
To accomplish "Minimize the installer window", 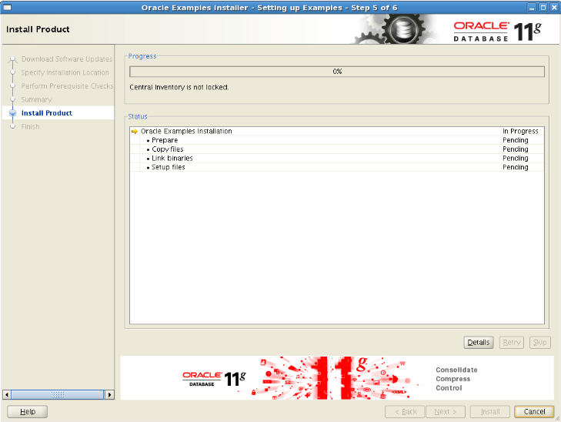I will pos(532,7).
